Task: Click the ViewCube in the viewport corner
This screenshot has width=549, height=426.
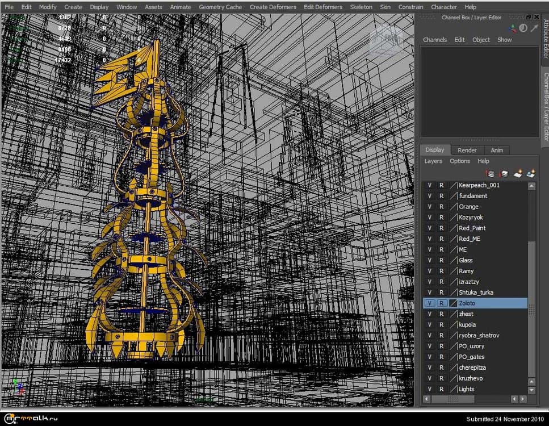Action: coord(386,40)
